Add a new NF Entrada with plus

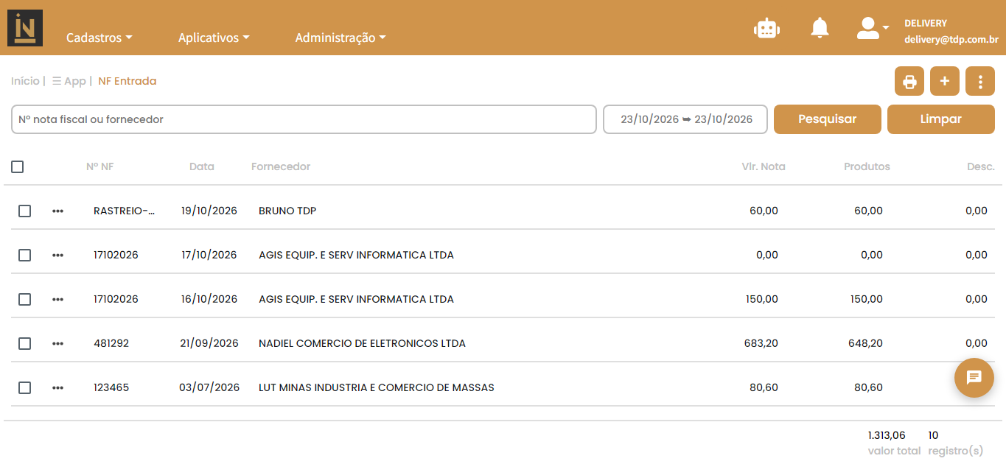point(945,81)
